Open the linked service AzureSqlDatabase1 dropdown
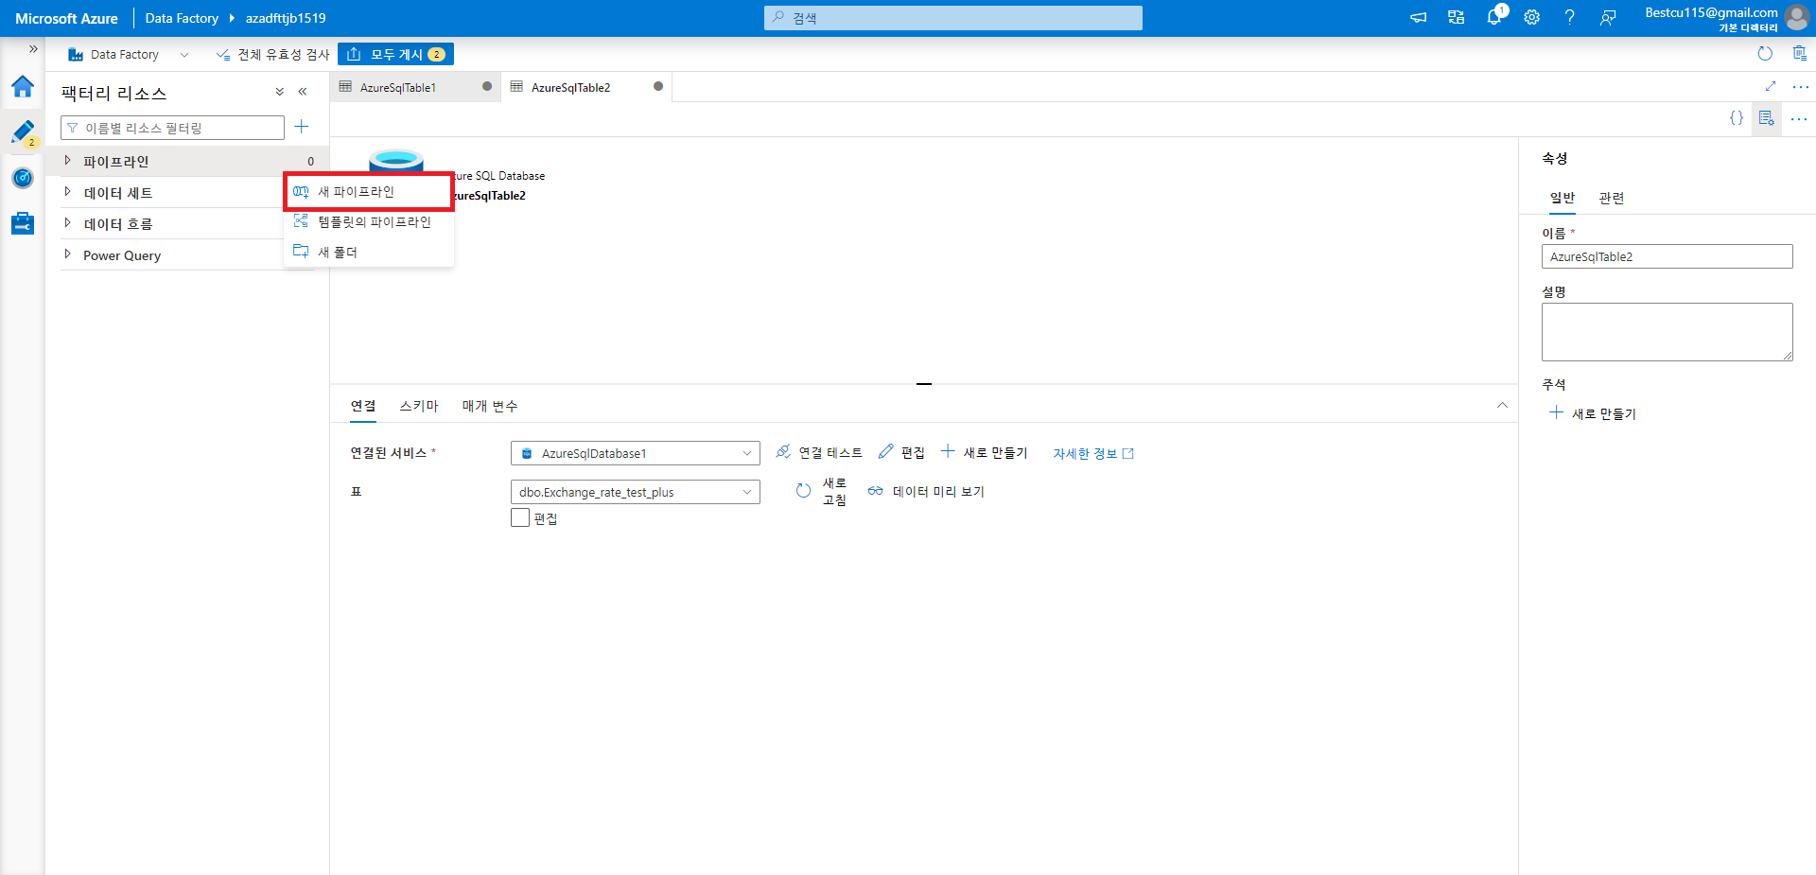This screenshot has width=1816, height=875. tap(636, 453)
